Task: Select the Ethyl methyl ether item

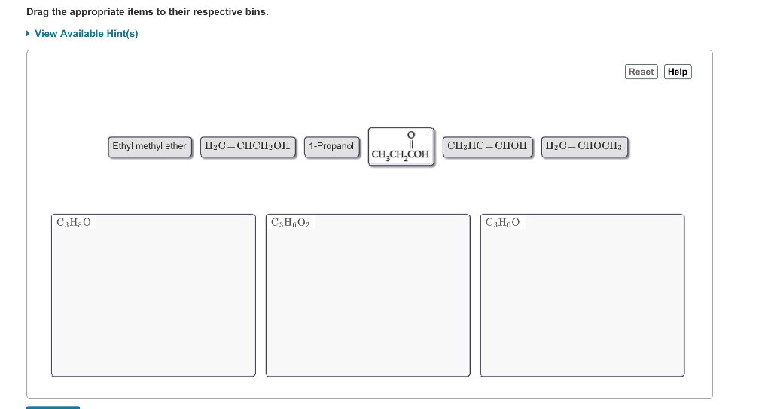Action: tap(150, 147)
